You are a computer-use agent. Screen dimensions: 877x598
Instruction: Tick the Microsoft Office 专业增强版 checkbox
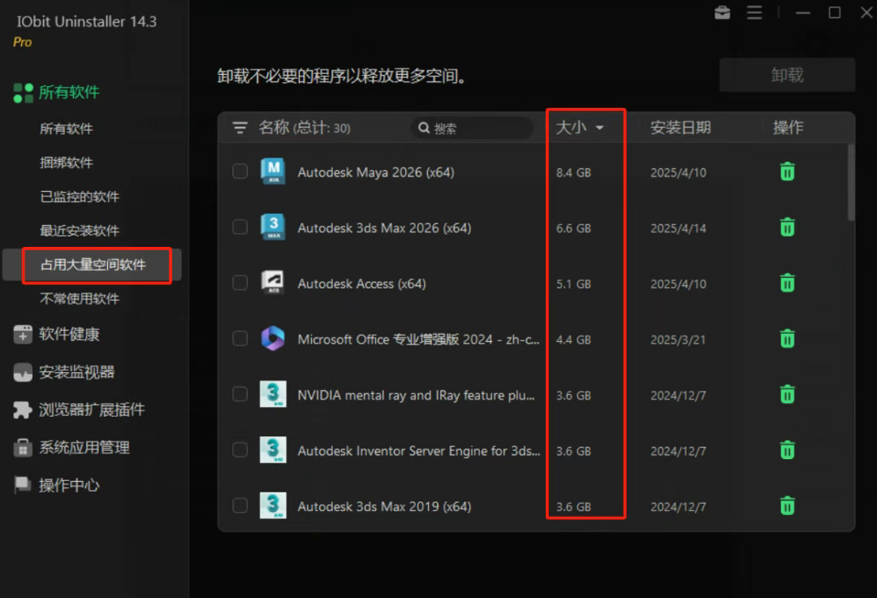tap(240, 339)
